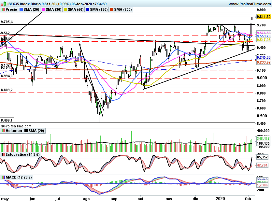Viewport: 272px width, 202px height.
Task: Click the 8.400 price axis label
Action: point(261,123)
